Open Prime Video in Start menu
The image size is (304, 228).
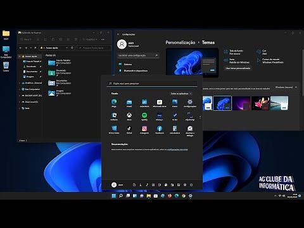point(114,130)
